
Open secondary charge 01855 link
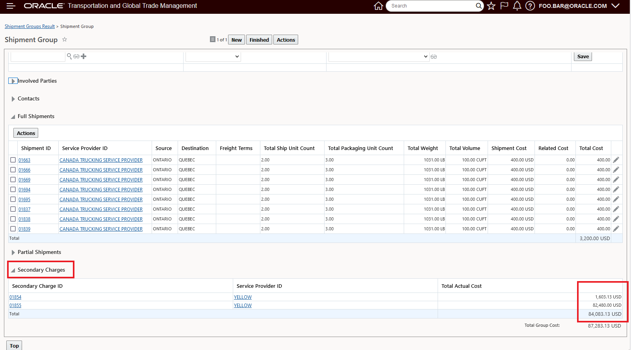tap(15, 306)
